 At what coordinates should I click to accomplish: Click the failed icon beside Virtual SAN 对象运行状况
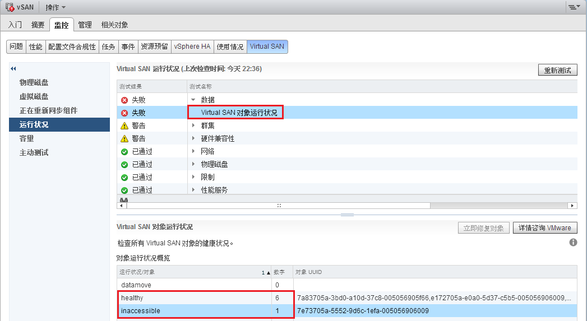(124, 113)
